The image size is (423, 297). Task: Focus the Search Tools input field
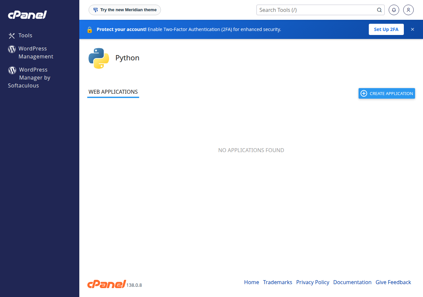pos(317,10)
